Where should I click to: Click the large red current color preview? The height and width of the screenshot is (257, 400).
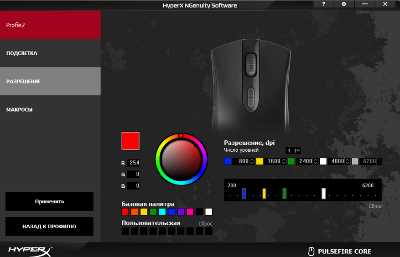tap(130, 141)
